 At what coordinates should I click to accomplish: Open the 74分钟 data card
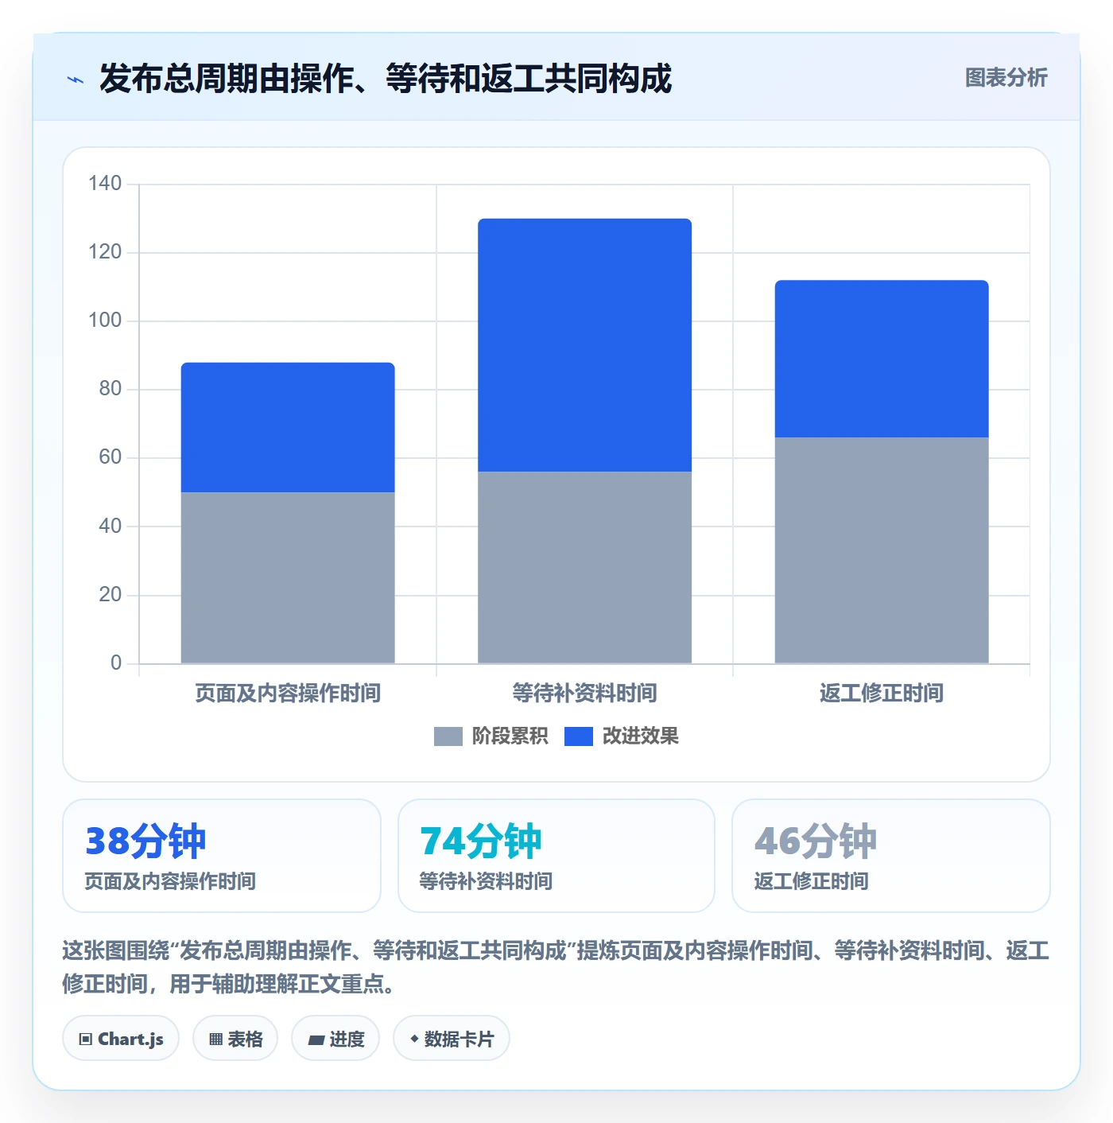pos(556,856)
